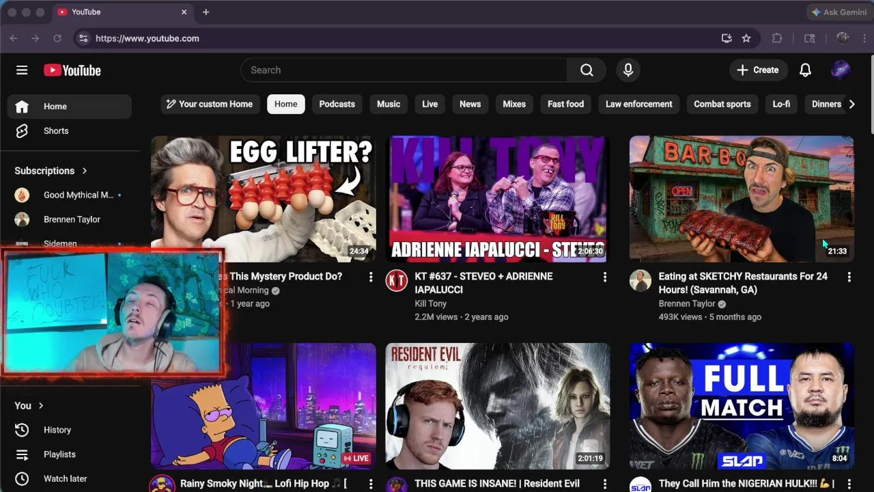Select the Podcasts filter chip

[x=337, y=104]
